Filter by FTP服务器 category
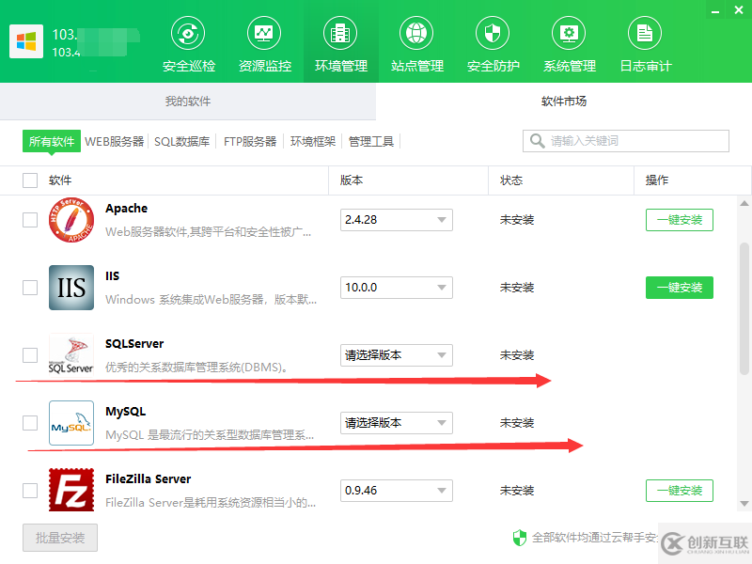The width and height of the screenshot is (752, 564). [x=250, y=142]
